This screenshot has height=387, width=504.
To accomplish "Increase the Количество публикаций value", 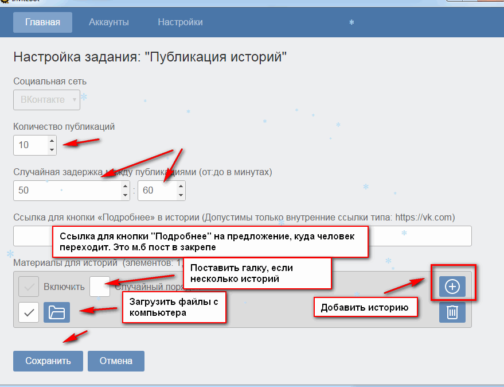I will point(52,141).
